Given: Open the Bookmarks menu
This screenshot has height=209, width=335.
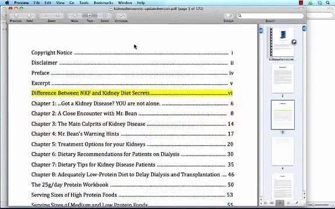Looking at the screenshot, I should [104, 3].
